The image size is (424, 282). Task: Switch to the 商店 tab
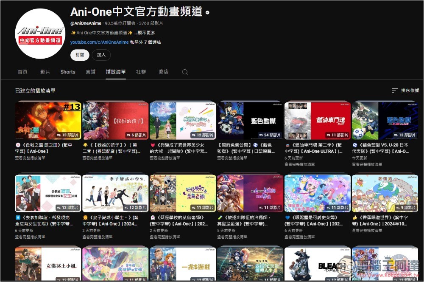point(164,72)
